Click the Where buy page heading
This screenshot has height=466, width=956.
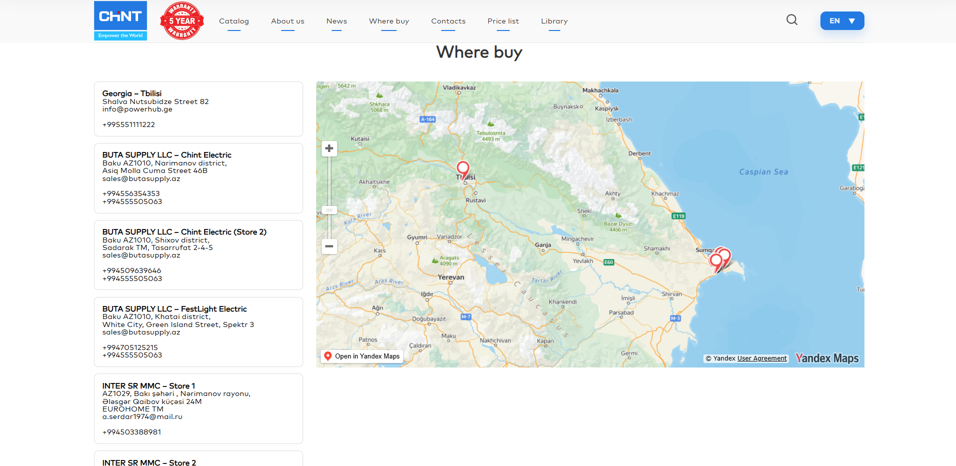coord(479,52)
